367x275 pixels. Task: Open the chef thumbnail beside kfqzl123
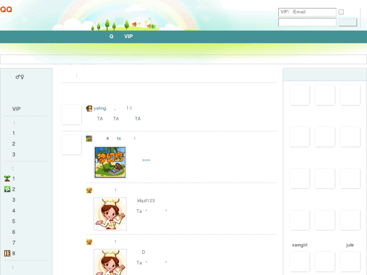point(110,214)
